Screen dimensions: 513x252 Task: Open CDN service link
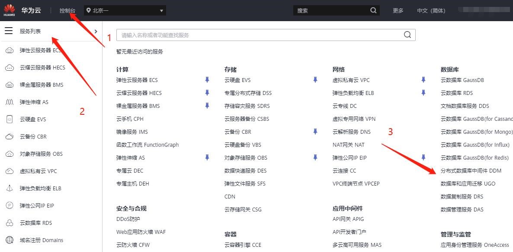click(230, 196)
